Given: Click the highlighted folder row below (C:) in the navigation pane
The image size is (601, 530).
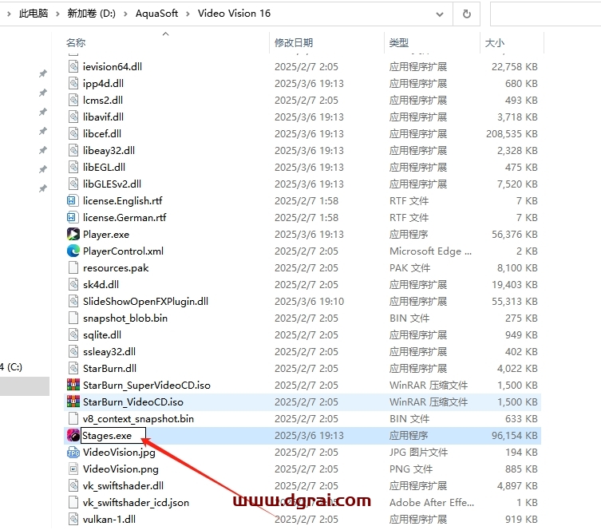Looking at the screenshot, I should [25, 386].
